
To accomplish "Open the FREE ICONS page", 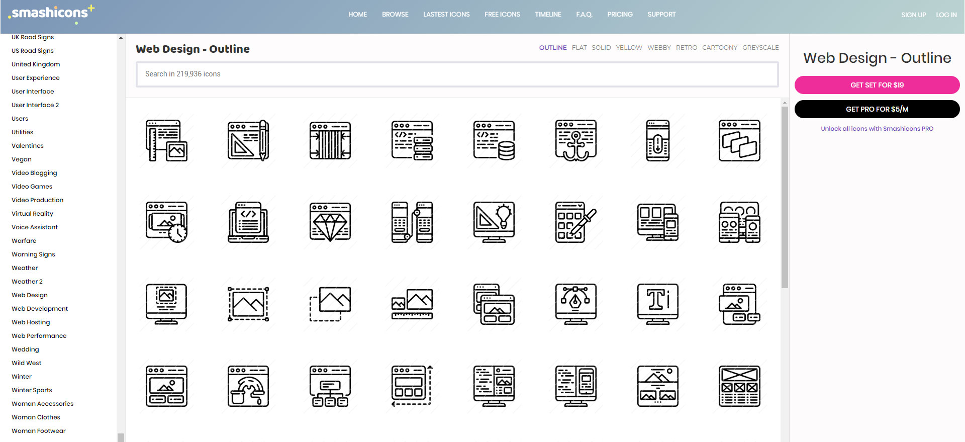I will click(x=502, y=15).
